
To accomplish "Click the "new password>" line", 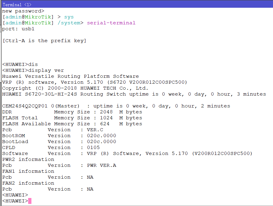I will (x=23, y=11).
